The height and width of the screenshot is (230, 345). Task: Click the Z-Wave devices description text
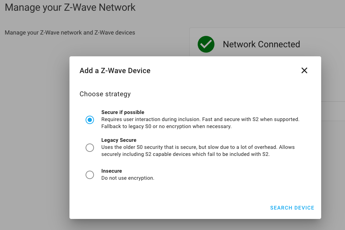tap(70, 32)
